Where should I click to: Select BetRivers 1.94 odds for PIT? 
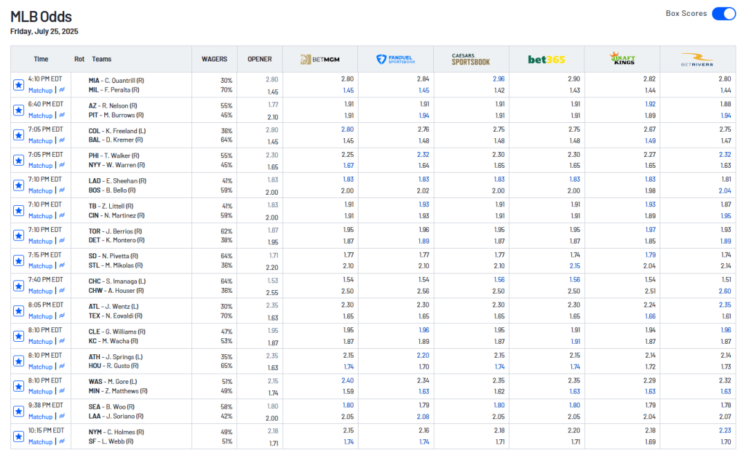pos(725,115)
